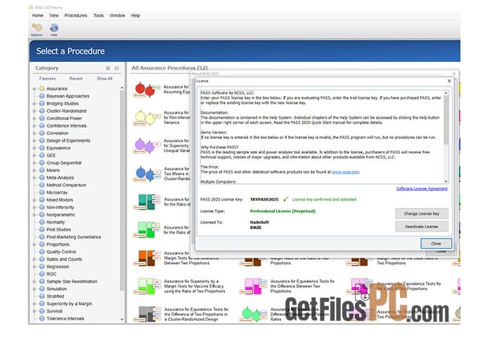The height and width of the screenshot is (342, 492).
Task: Open green Vaccine Efficacy procedure icon
Action: point(146,287)
